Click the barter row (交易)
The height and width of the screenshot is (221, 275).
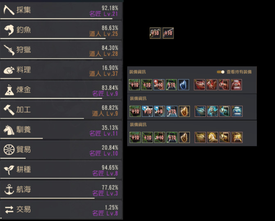click(x=61, y=210)
